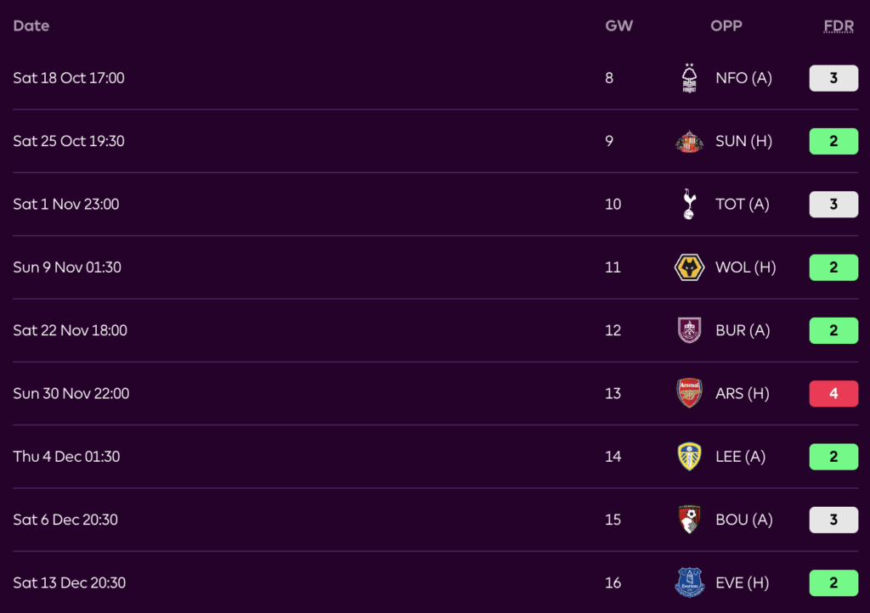
Task: Click the Burnley club crest
Action: (x=689, y=330)
